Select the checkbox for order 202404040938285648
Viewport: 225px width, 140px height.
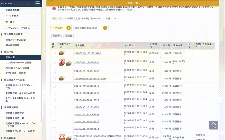click(54, 86)
